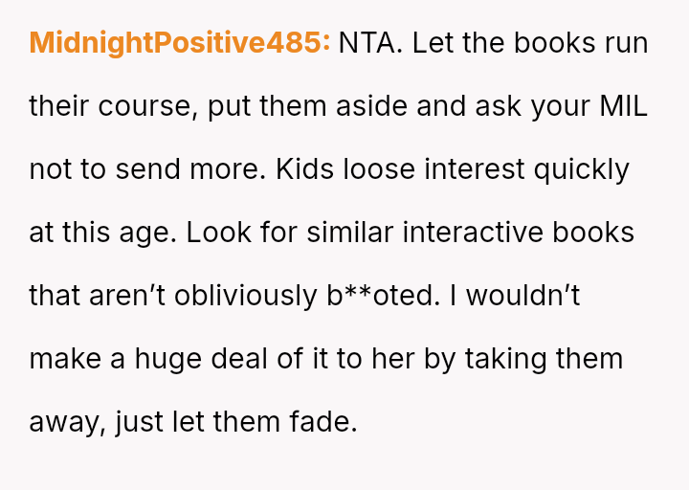
Task: Open the MidnightPositive485 user profile link
Action: 180,43
